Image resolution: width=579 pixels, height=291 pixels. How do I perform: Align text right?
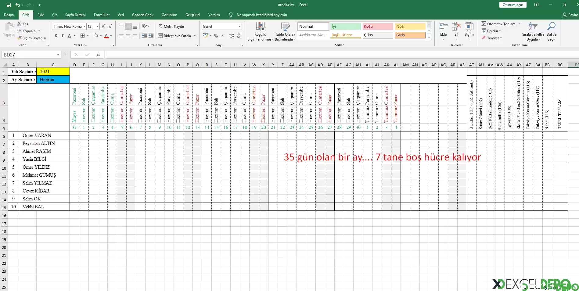135,36
